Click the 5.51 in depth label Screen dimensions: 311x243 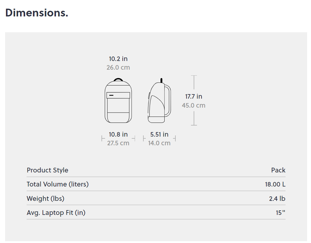pyautogui.click(x=159, y=135)
